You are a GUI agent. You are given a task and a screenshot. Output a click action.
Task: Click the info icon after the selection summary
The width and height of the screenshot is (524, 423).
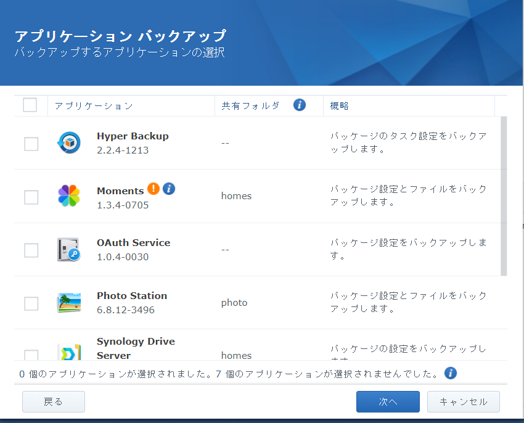451,373
